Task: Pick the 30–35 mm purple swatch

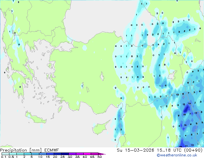Action: [x=72, y=154]
